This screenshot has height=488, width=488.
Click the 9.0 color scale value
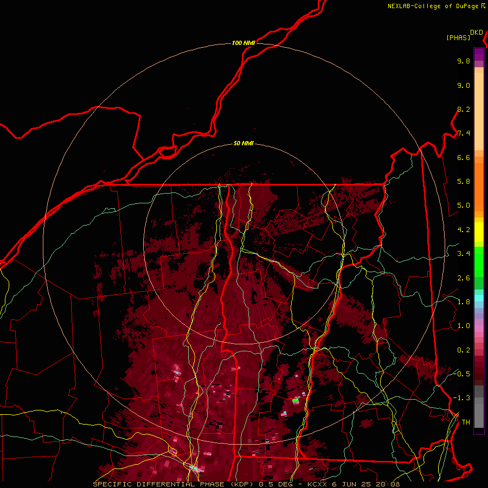[464, 85]
